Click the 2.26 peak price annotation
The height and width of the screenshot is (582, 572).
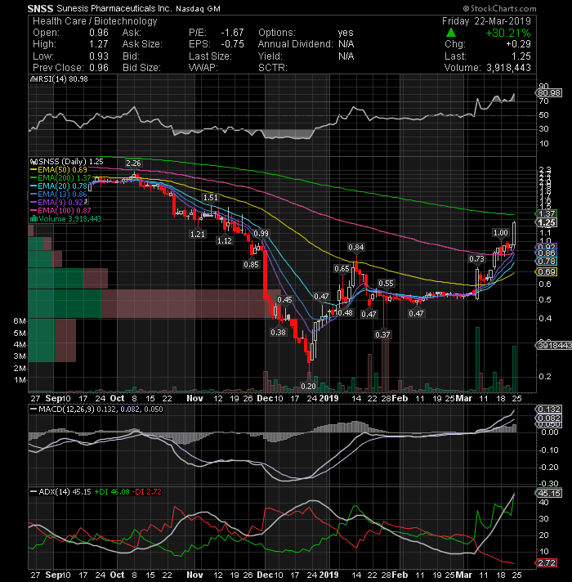pos(133,163)
